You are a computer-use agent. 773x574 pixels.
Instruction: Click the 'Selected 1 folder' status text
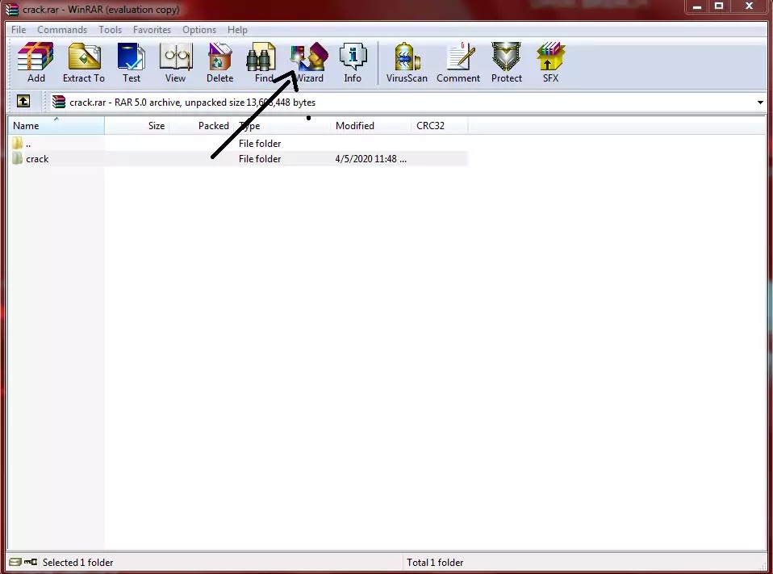click(x=78, y=562)
